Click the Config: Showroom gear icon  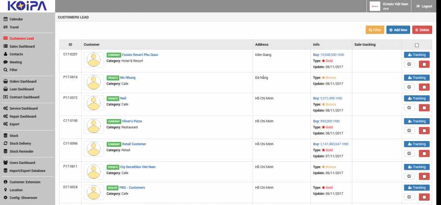tap(5, 198)
